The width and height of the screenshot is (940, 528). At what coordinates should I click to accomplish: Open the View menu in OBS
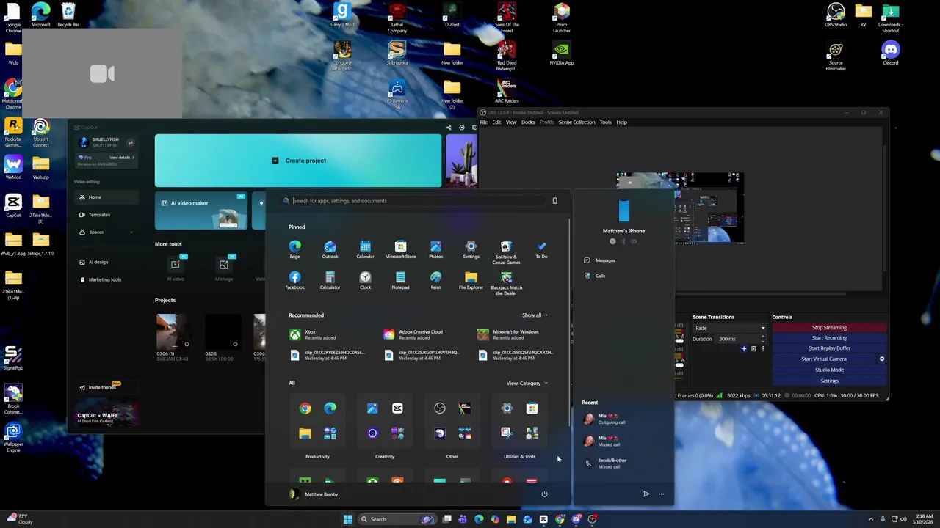tap(511, 122)
